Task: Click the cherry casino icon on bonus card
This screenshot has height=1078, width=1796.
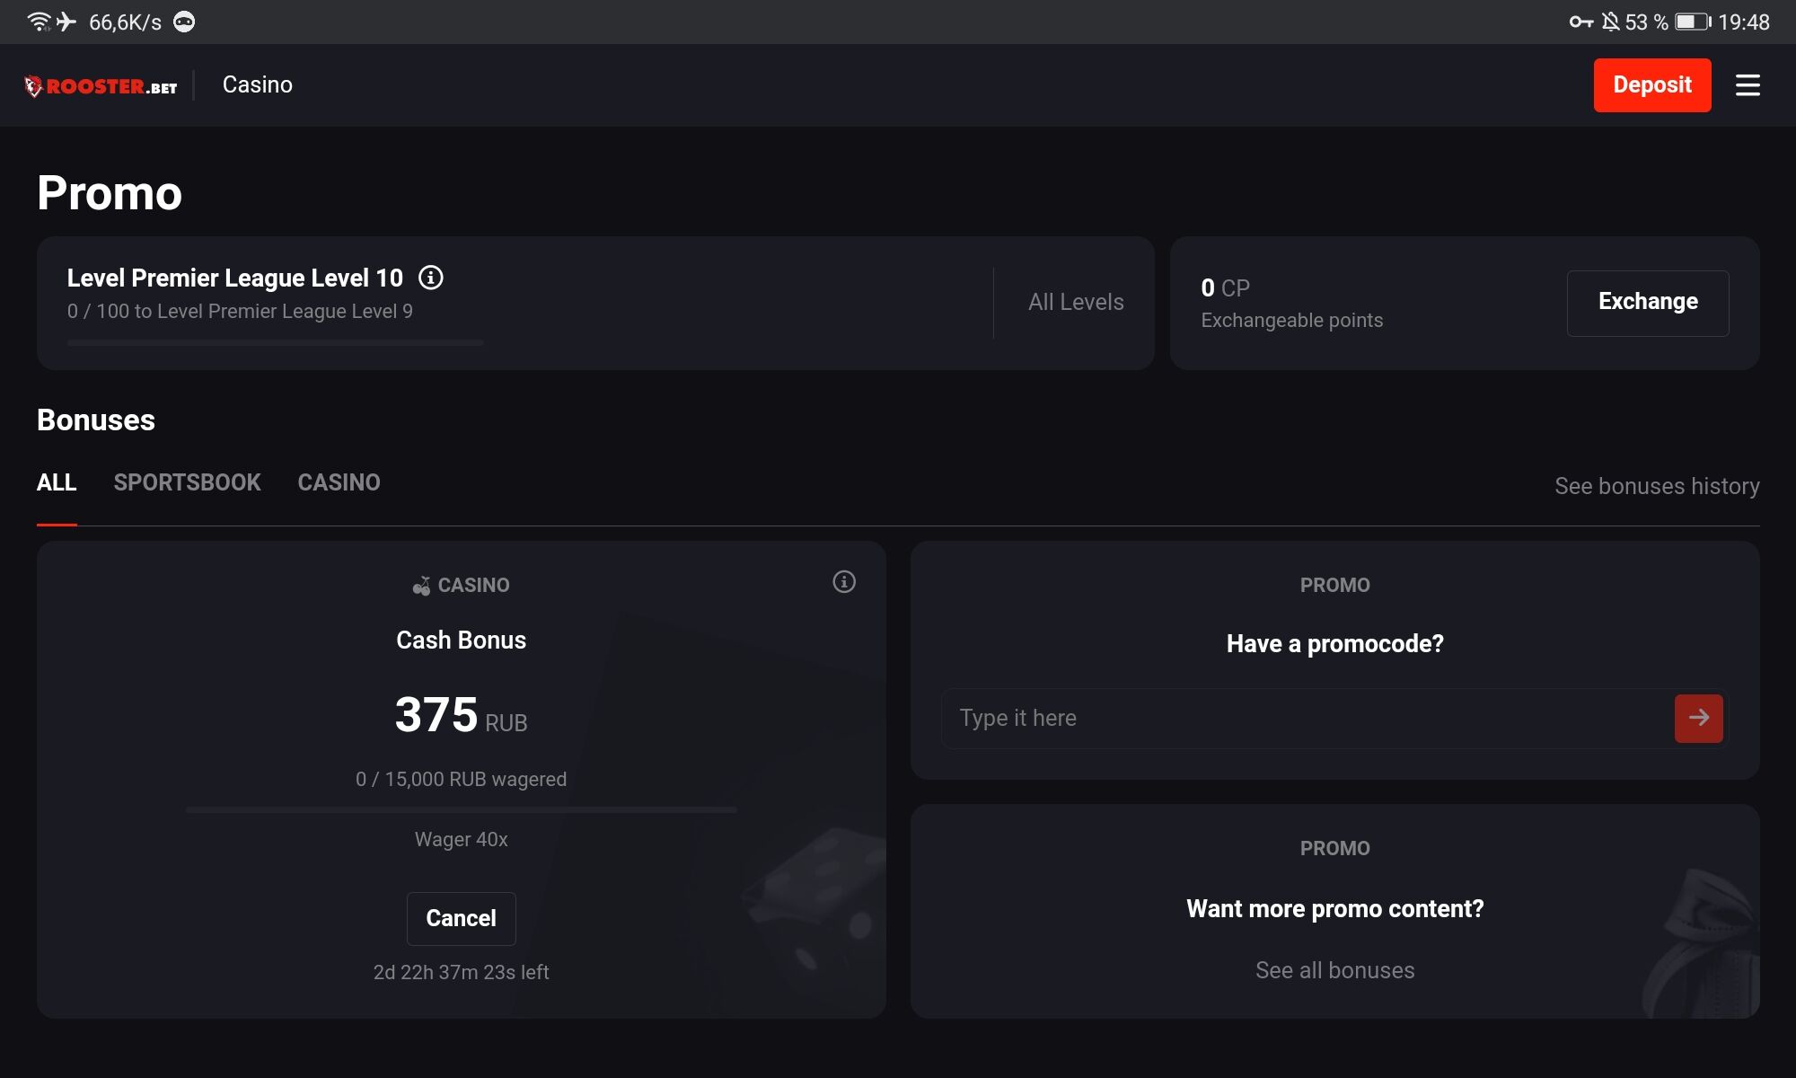Action: (421, 586)
